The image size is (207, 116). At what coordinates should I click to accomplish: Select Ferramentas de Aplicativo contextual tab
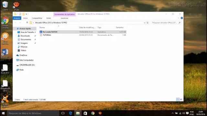(x=64, y=14)
